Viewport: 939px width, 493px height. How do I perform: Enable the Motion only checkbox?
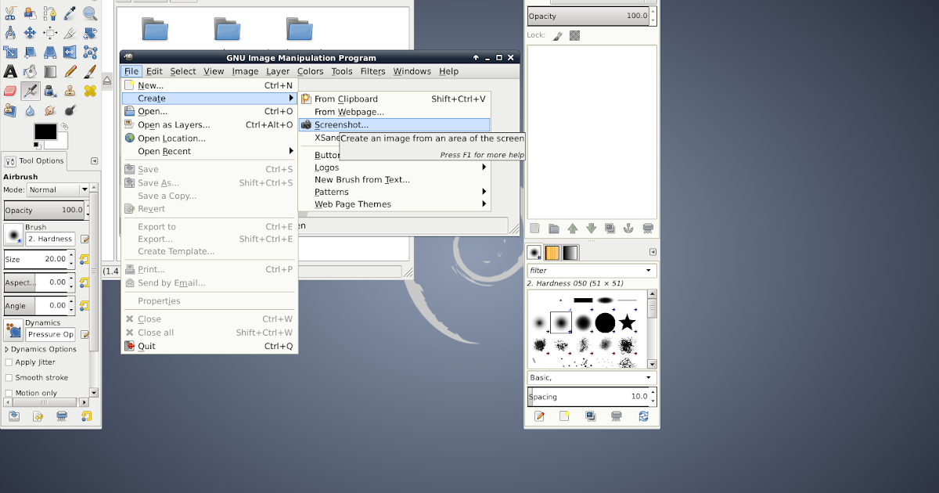[x=9, y=393]
